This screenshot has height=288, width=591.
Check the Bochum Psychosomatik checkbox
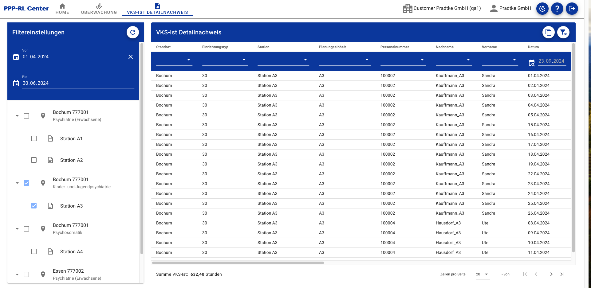26,229
